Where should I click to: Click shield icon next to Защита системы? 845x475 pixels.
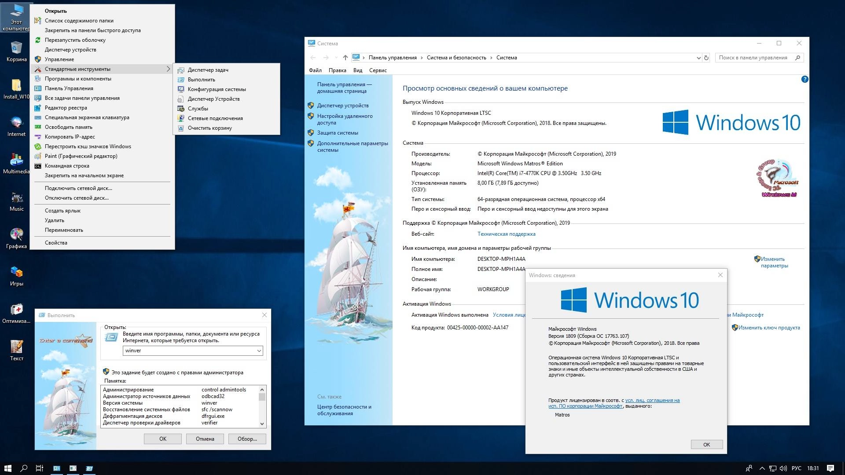click(311, 133)
